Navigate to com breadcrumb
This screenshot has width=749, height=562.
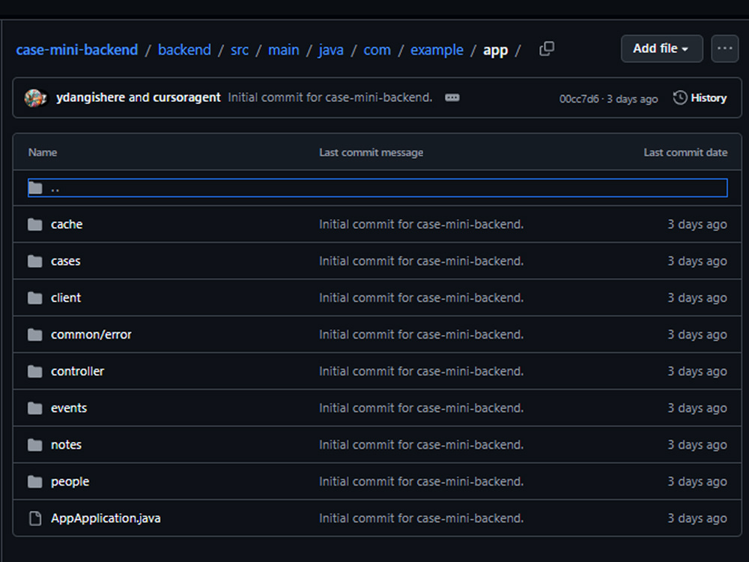tap(377, 49)
